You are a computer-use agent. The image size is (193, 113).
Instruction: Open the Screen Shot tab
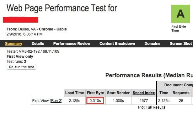(181, 44)
